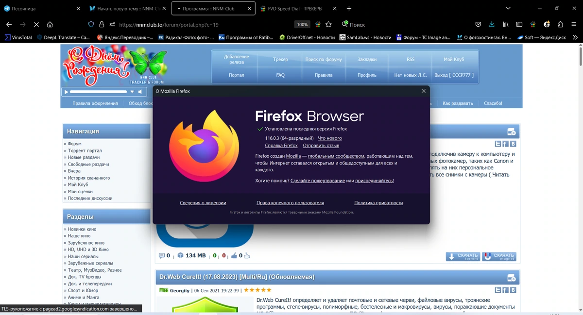Screen dimensions: 583x315
Task: Open the browser Home page icon
Action: point(50,24)
